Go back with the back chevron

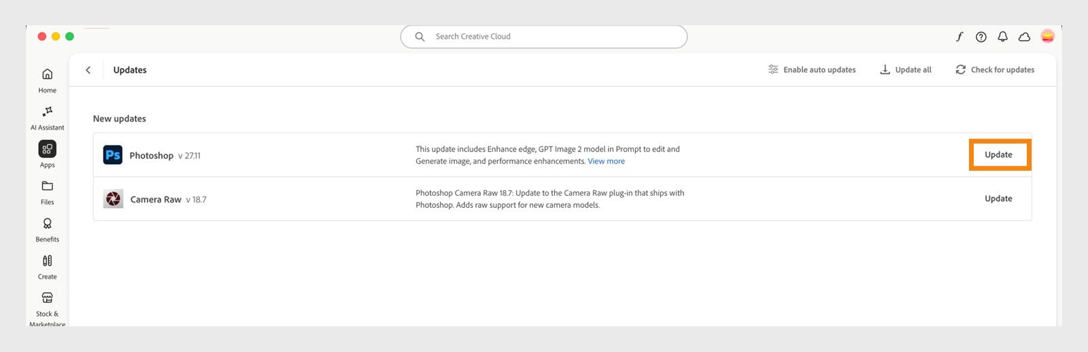click(88, 70)
